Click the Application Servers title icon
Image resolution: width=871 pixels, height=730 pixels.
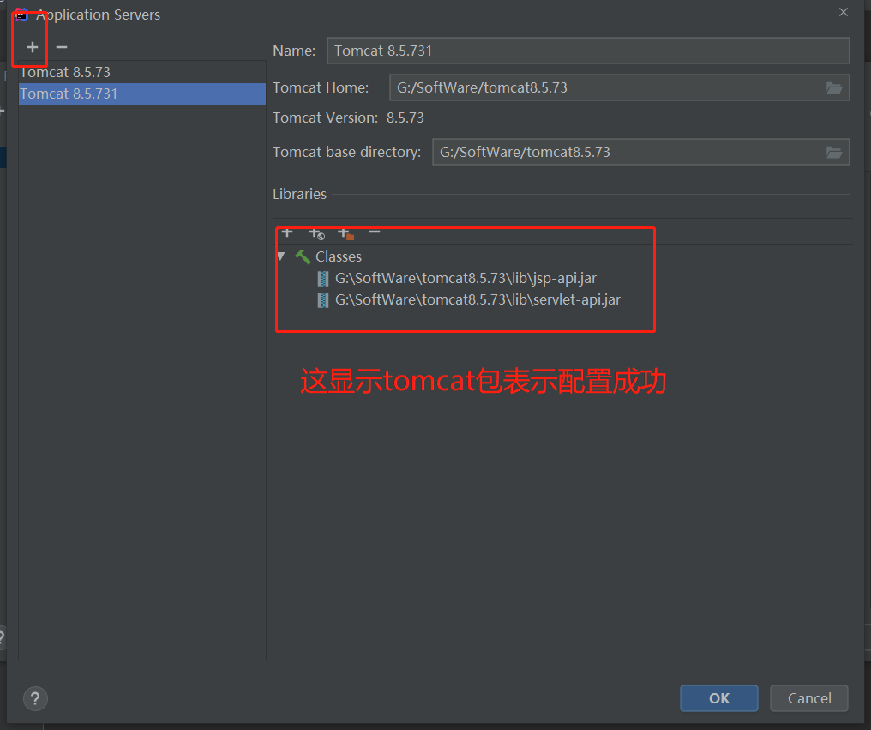pos(21,15)
